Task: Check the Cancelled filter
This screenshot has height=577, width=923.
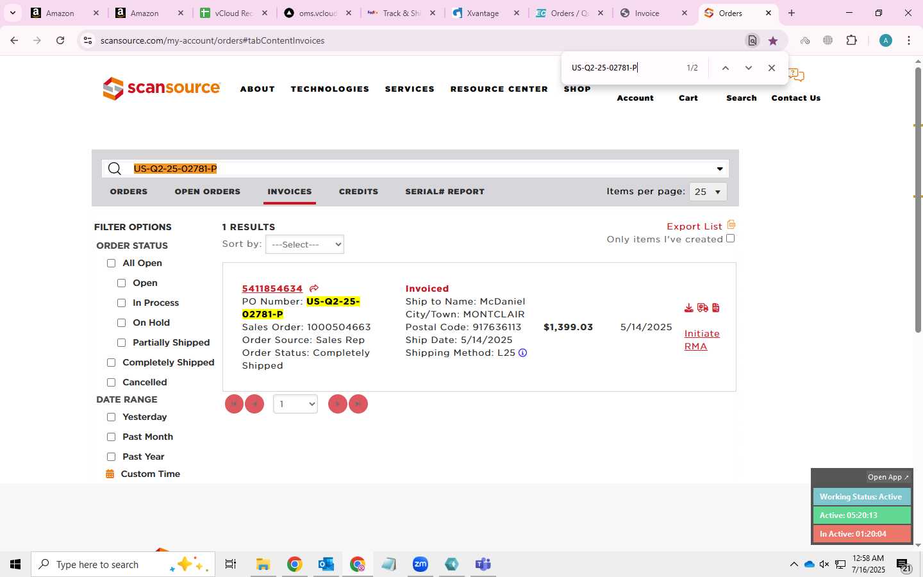Action: point(111,382)
